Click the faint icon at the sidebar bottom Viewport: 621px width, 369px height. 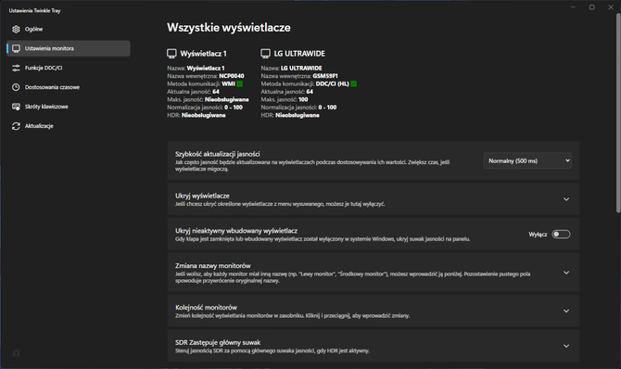pos(16,353)
